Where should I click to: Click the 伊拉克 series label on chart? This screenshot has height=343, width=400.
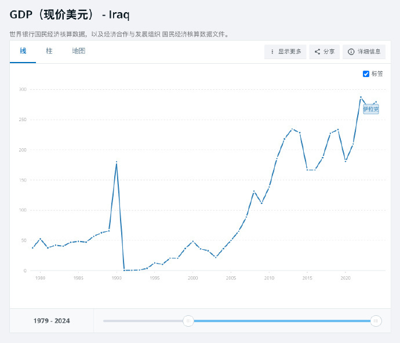click(370, 109)
